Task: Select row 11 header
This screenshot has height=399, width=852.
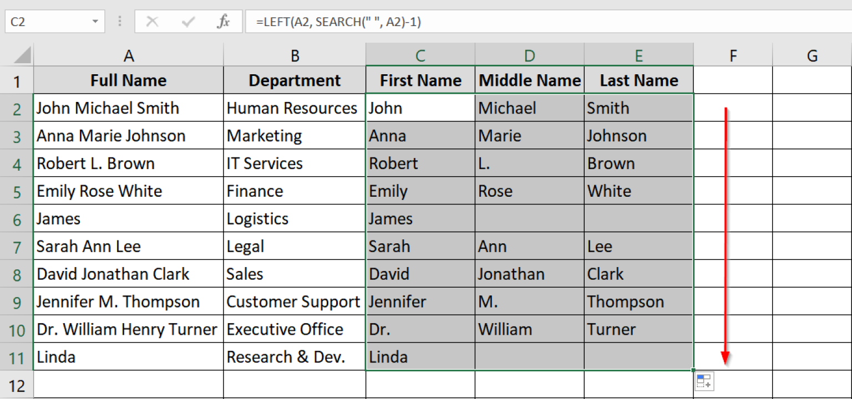Action: tap(17, 357)
